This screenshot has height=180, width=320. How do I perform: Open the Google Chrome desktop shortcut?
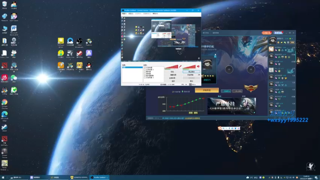pyautogui.click(x=4, y=104)
